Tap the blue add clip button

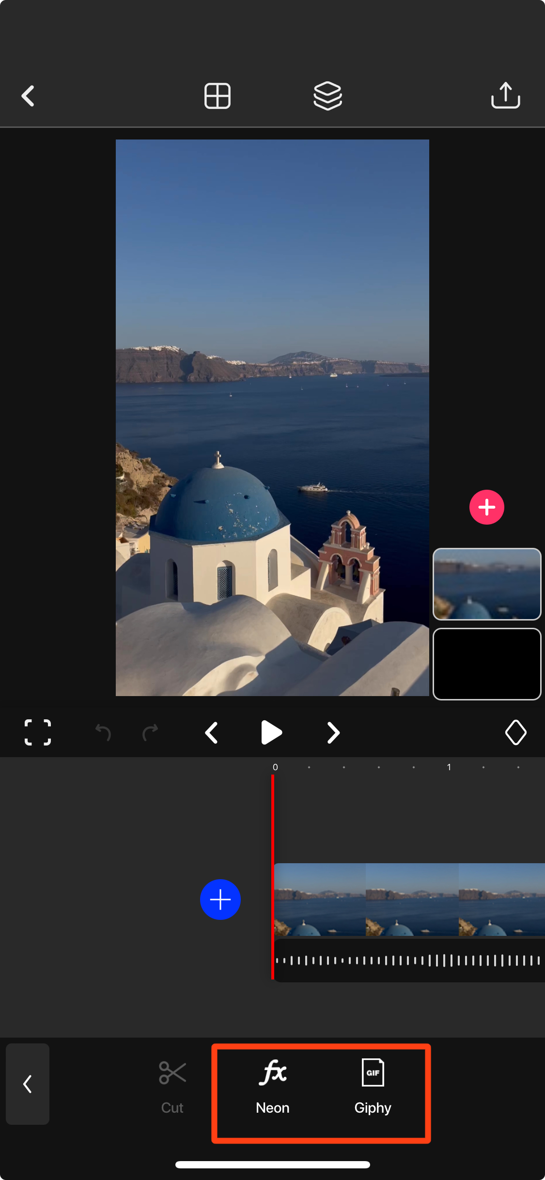click(220, 899)
